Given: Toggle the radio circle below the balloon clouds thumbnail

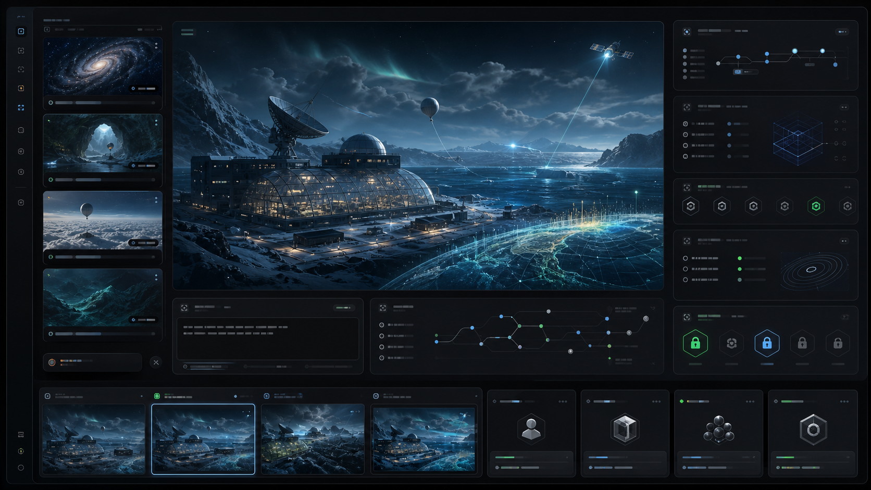Looking at the screenshot, I should 51,257.
